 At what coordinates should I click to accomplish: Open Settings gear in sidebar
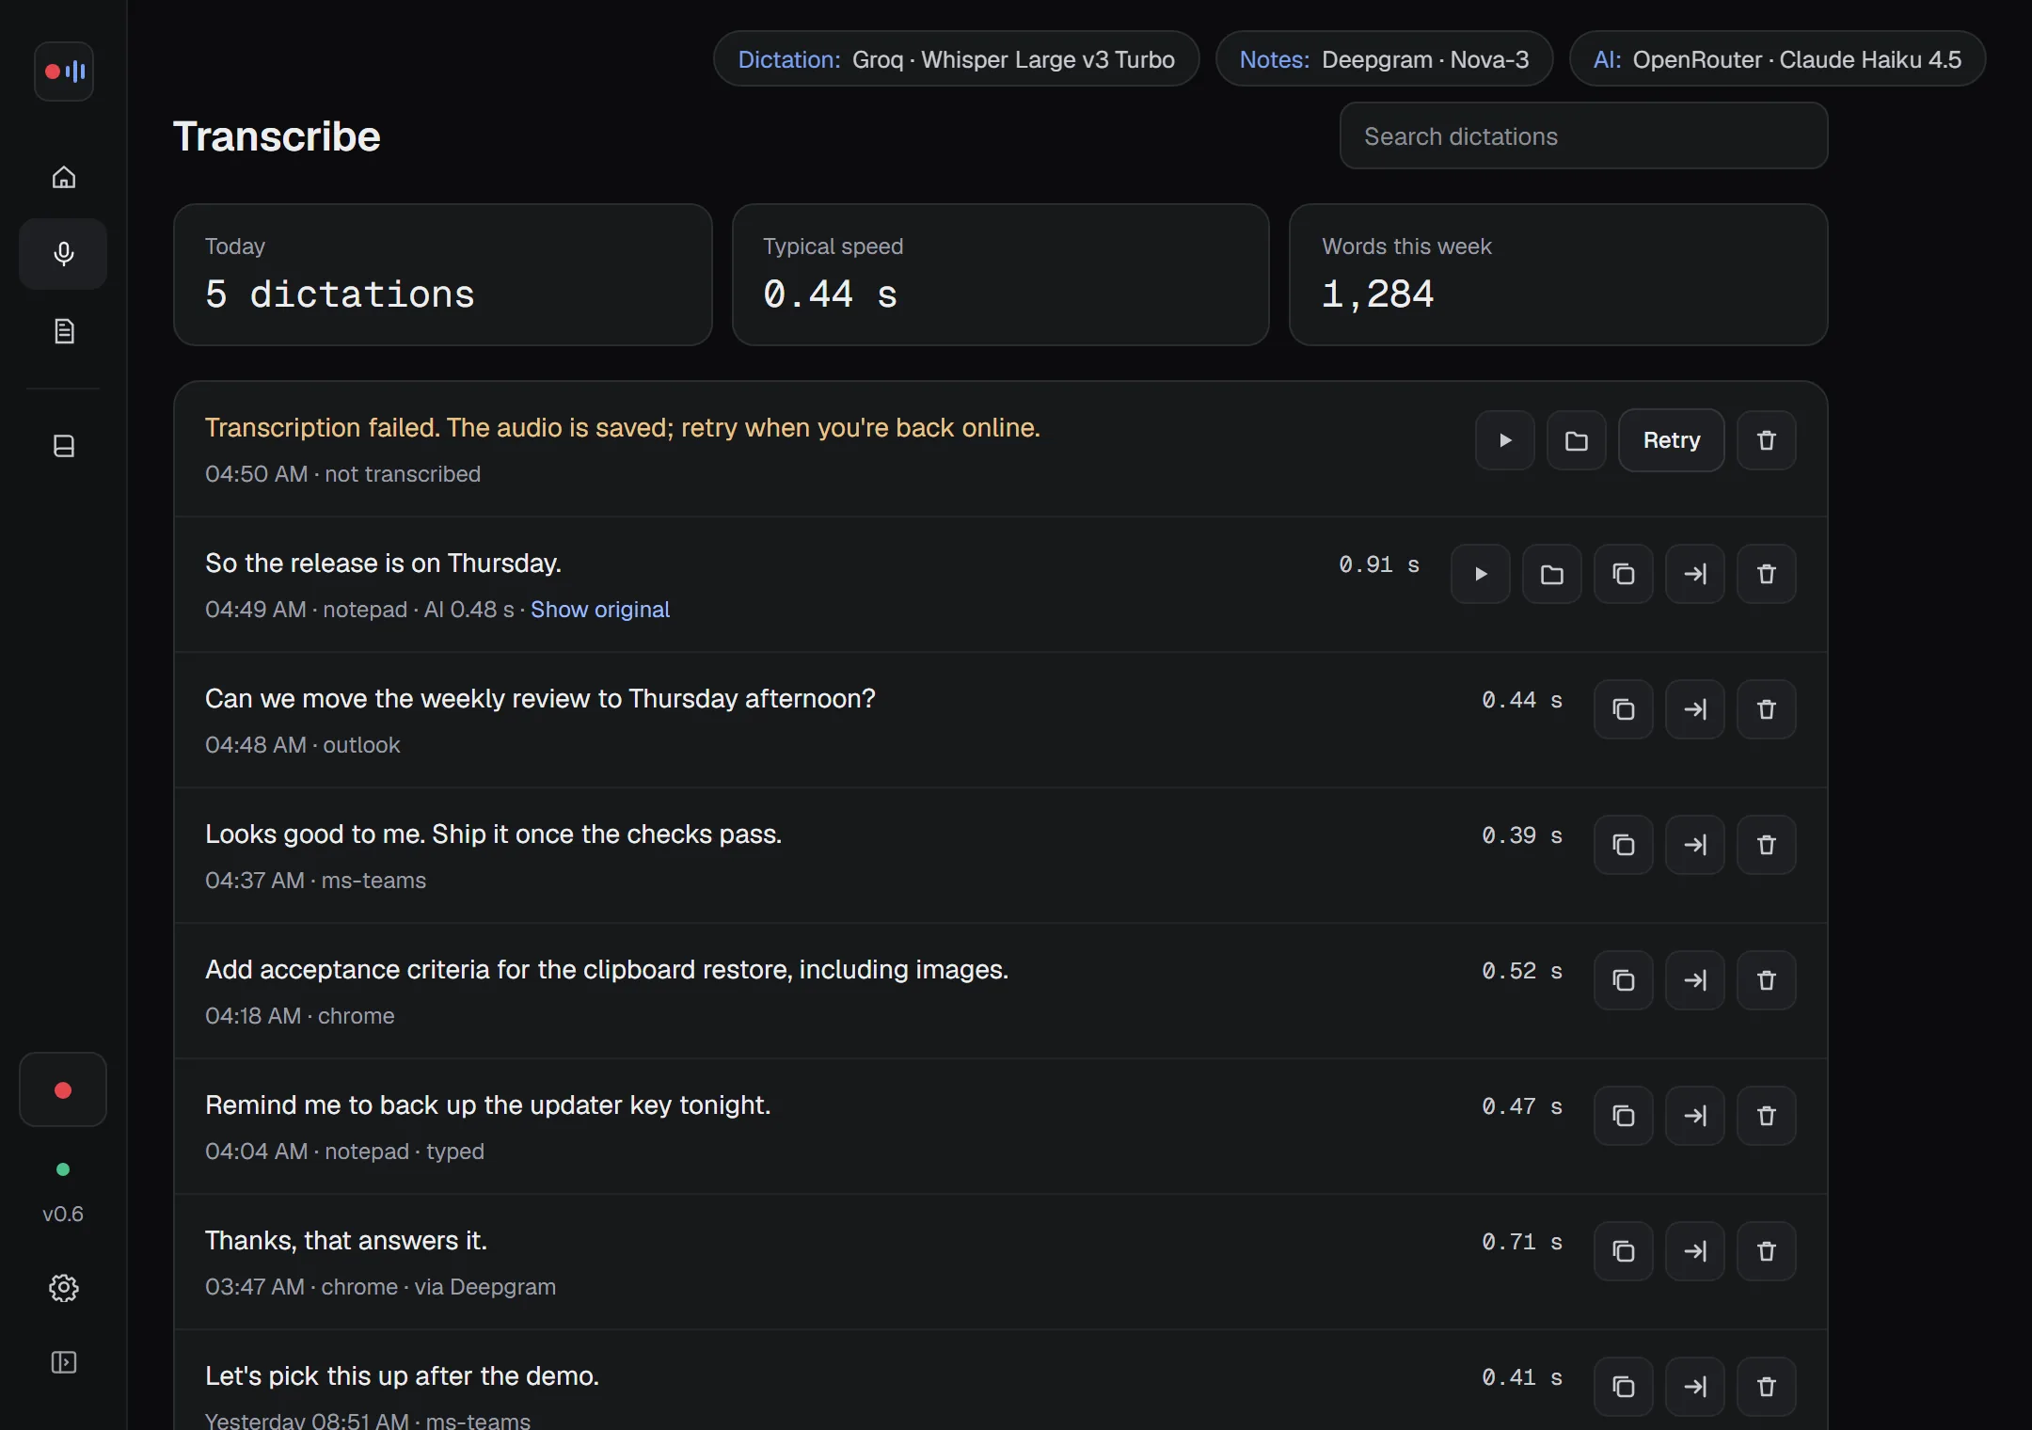[x=63, y=1288]
